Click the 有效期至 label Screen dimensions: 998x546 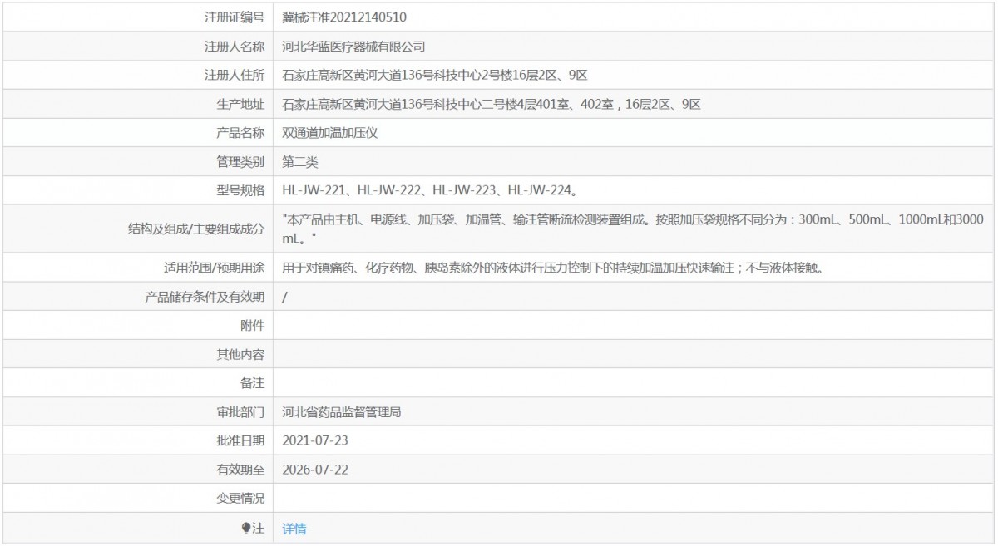pos(240,470)
